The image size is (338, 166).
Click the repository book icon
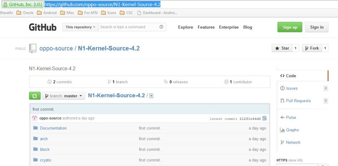pos(33,49)
